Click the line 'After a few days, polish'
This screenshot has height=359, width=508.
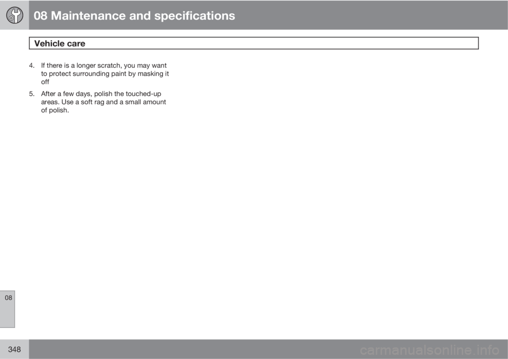click(x=101, y=94)
